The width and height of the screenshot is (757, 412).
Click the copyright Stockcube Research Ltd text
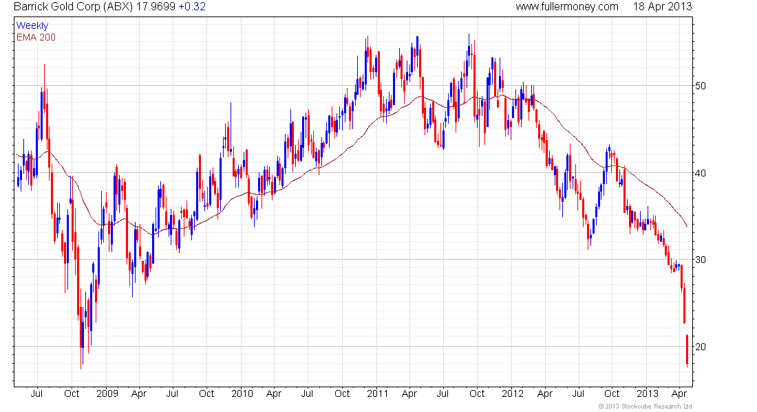645,407
